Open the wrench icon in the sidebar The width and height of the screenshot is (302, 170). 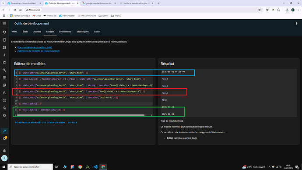(x=4, y=70)
